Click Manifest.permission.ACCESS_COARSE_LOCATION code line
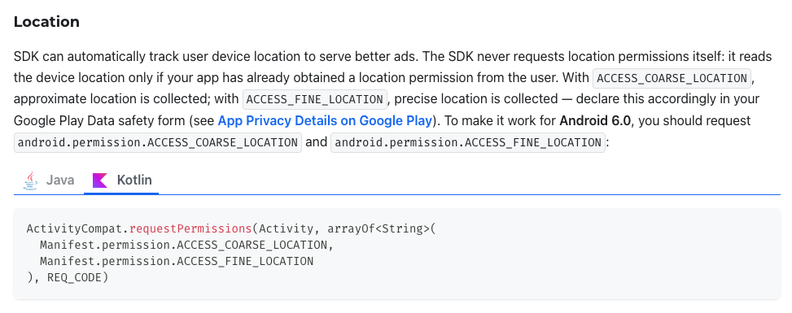 (x=187, y=245)
